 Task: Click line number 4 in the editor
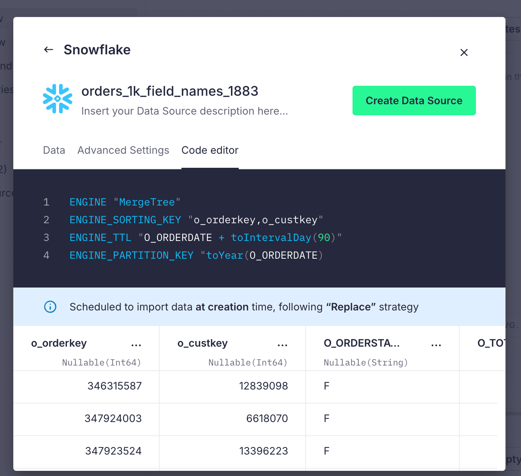click(46, 255)
